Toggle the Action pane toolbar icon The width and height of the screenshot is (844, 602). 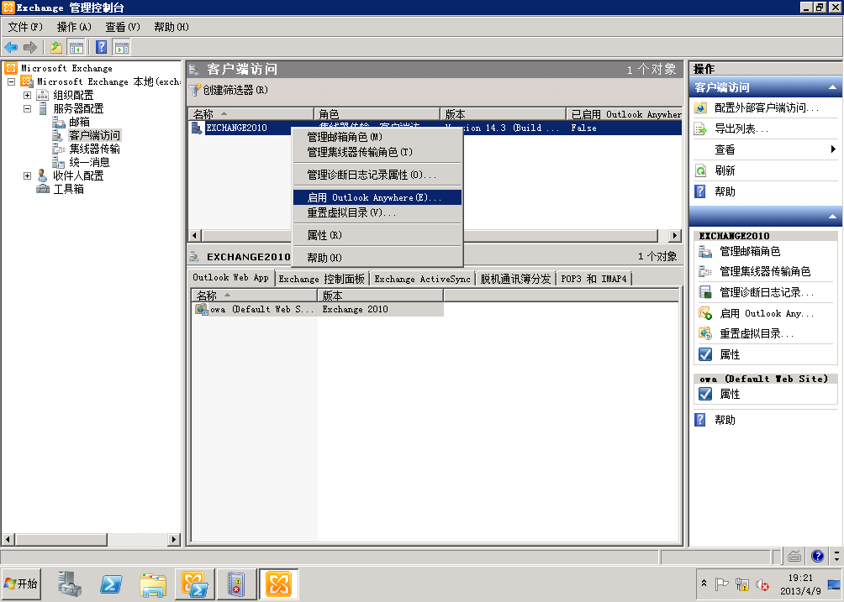tap(122, 47)
